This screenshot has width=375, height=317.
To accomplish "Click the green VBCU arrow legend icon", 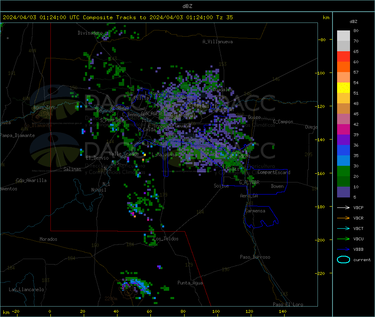I will 343,239.
